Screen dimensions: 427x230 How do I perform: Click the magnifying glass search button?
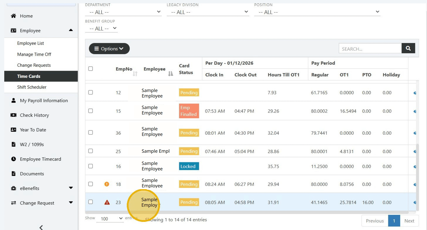click(408, 48)
